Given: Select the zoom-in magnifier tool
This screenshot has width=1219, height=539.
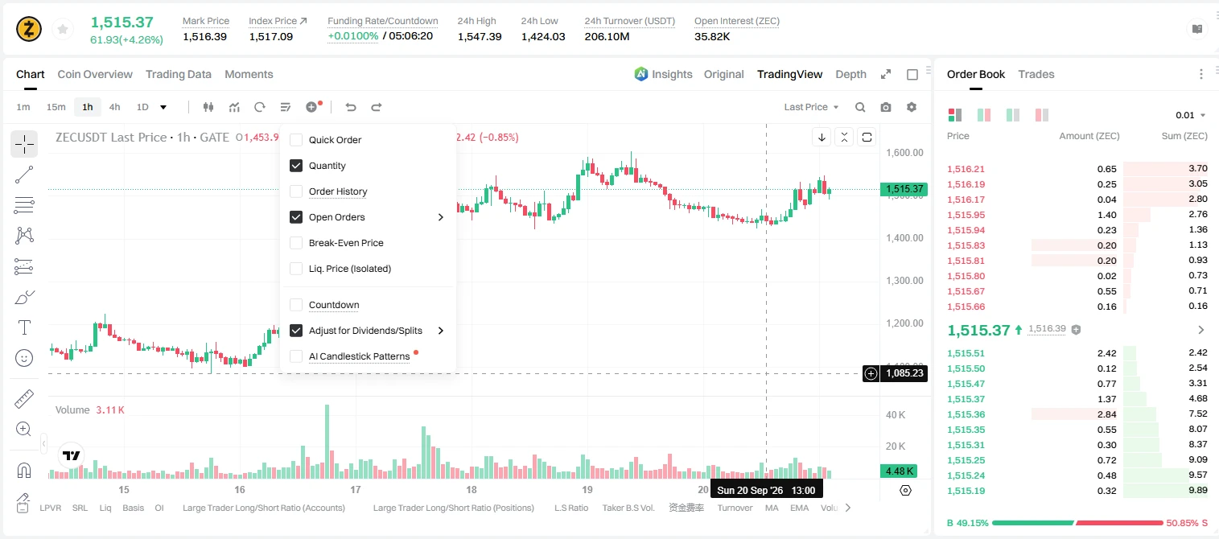Looking at the screenshot, I should [x=24, y=430].
